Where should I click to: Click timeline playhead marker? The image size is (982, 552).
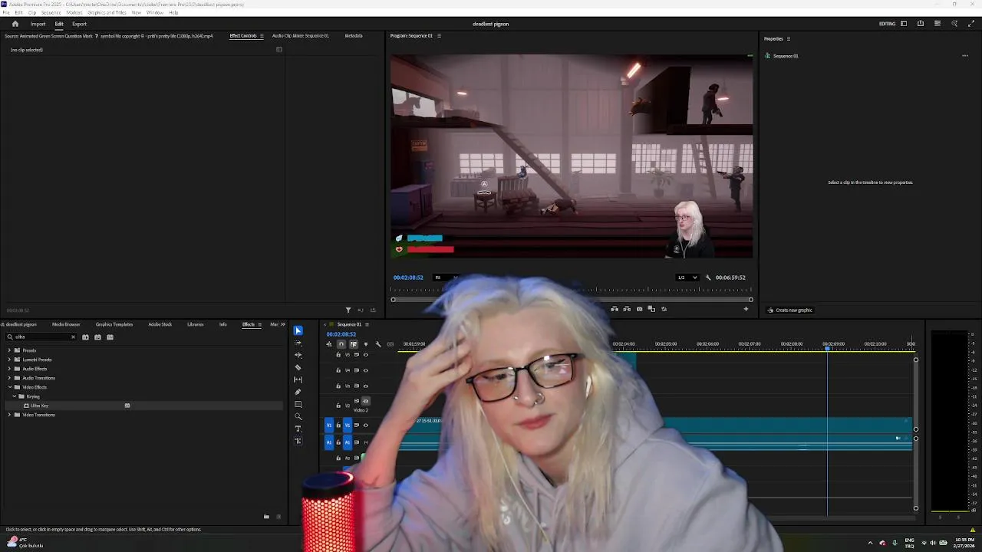827,349
